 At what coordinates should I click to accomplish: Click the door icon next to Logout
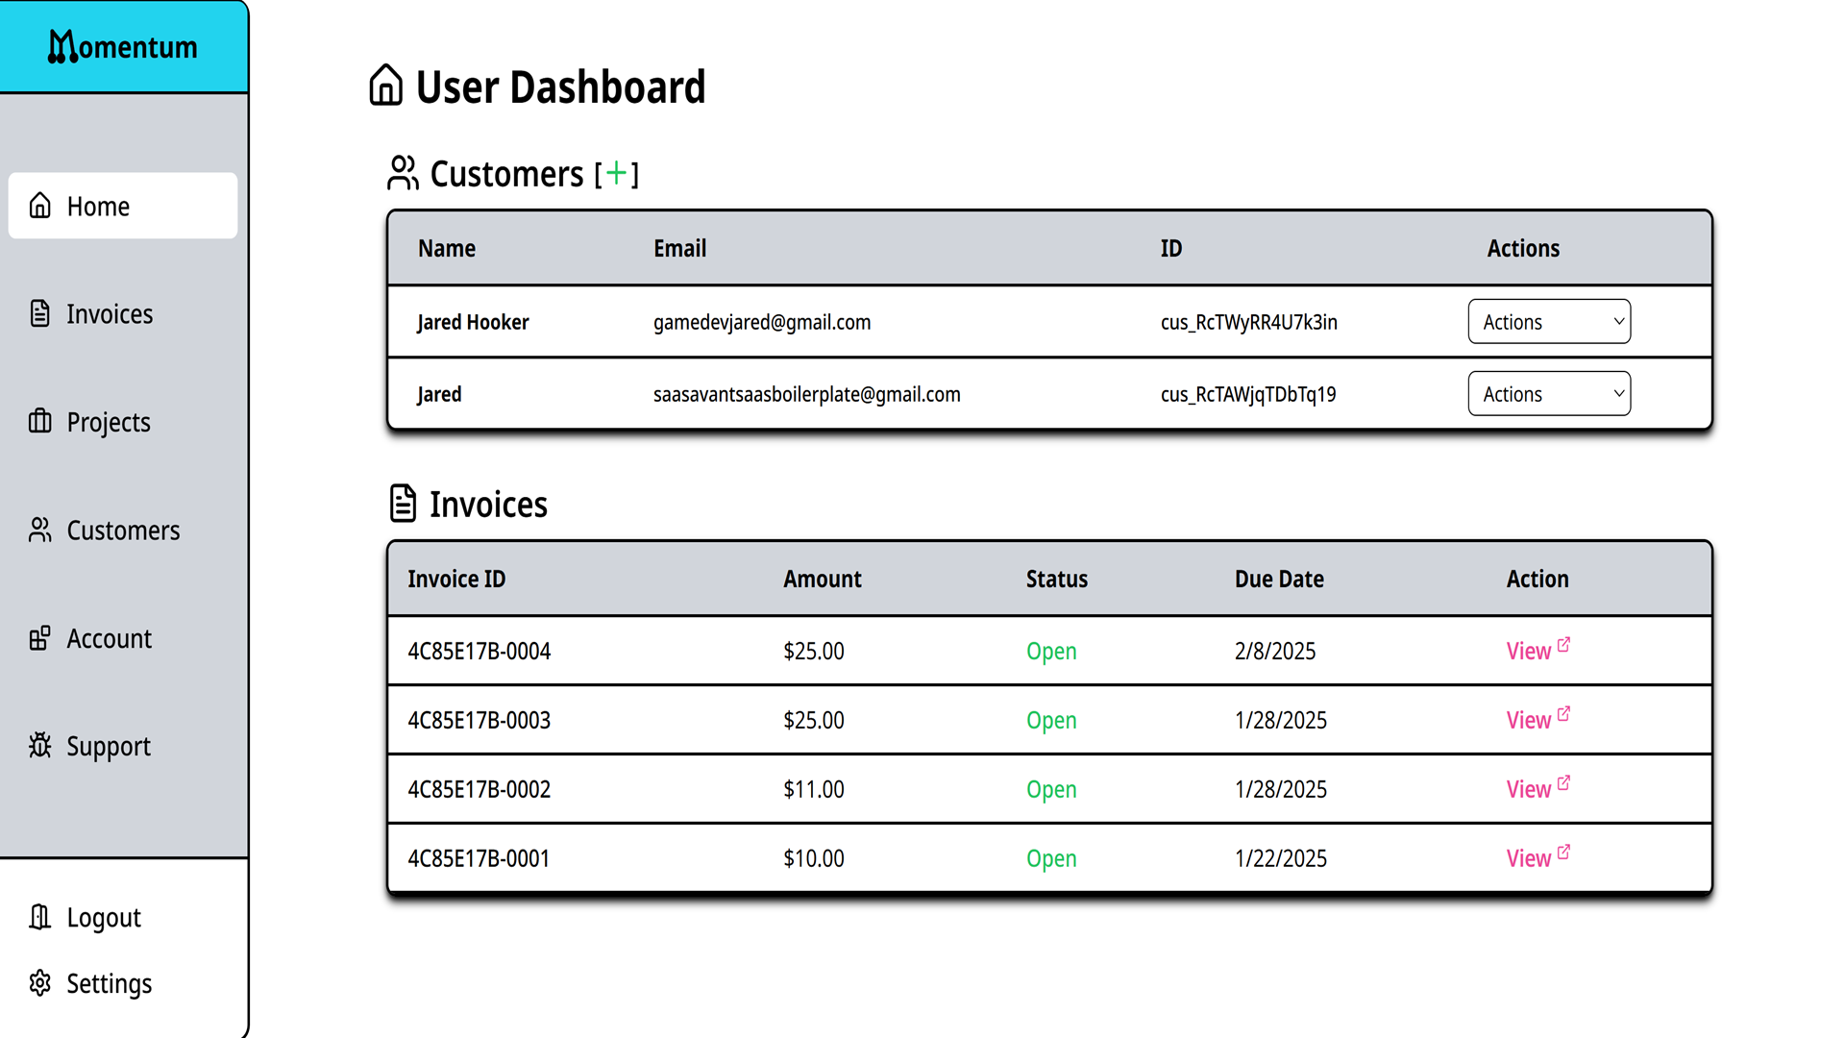click(x=39, y=917)
